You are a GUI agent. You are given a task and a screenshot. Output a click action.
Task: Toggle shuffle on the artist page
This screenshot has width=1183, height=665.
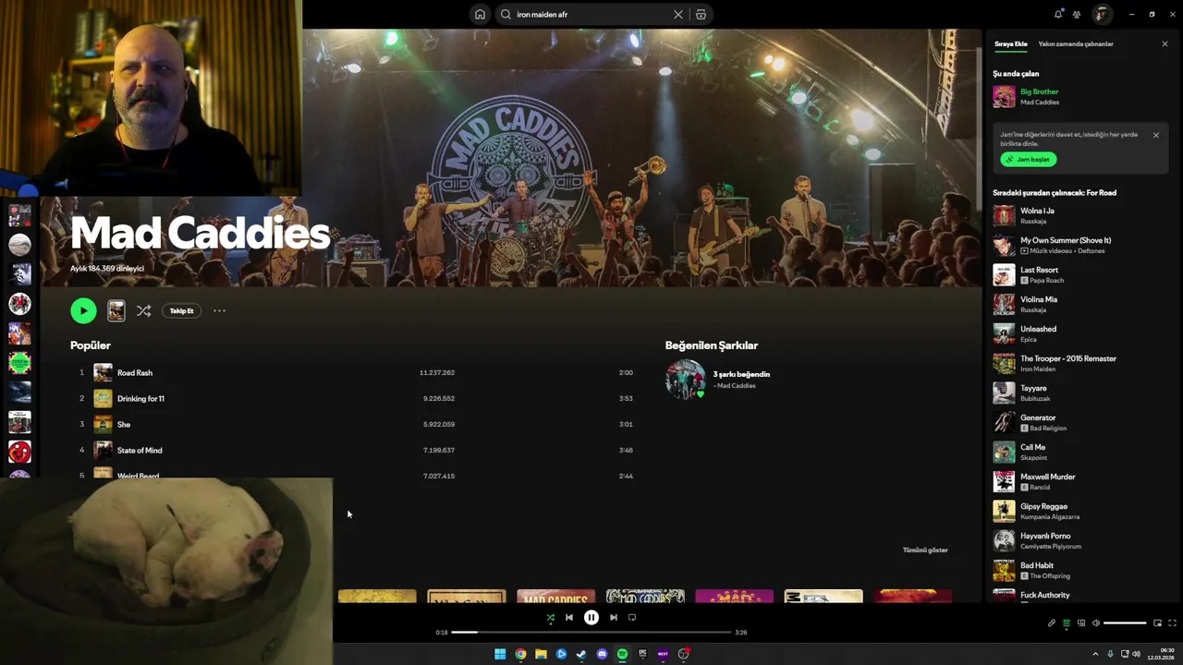click(143, 310)
